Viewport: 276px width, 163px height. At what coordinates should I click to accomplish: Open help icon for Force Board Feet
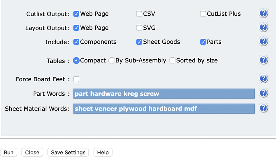coord(263,78)
